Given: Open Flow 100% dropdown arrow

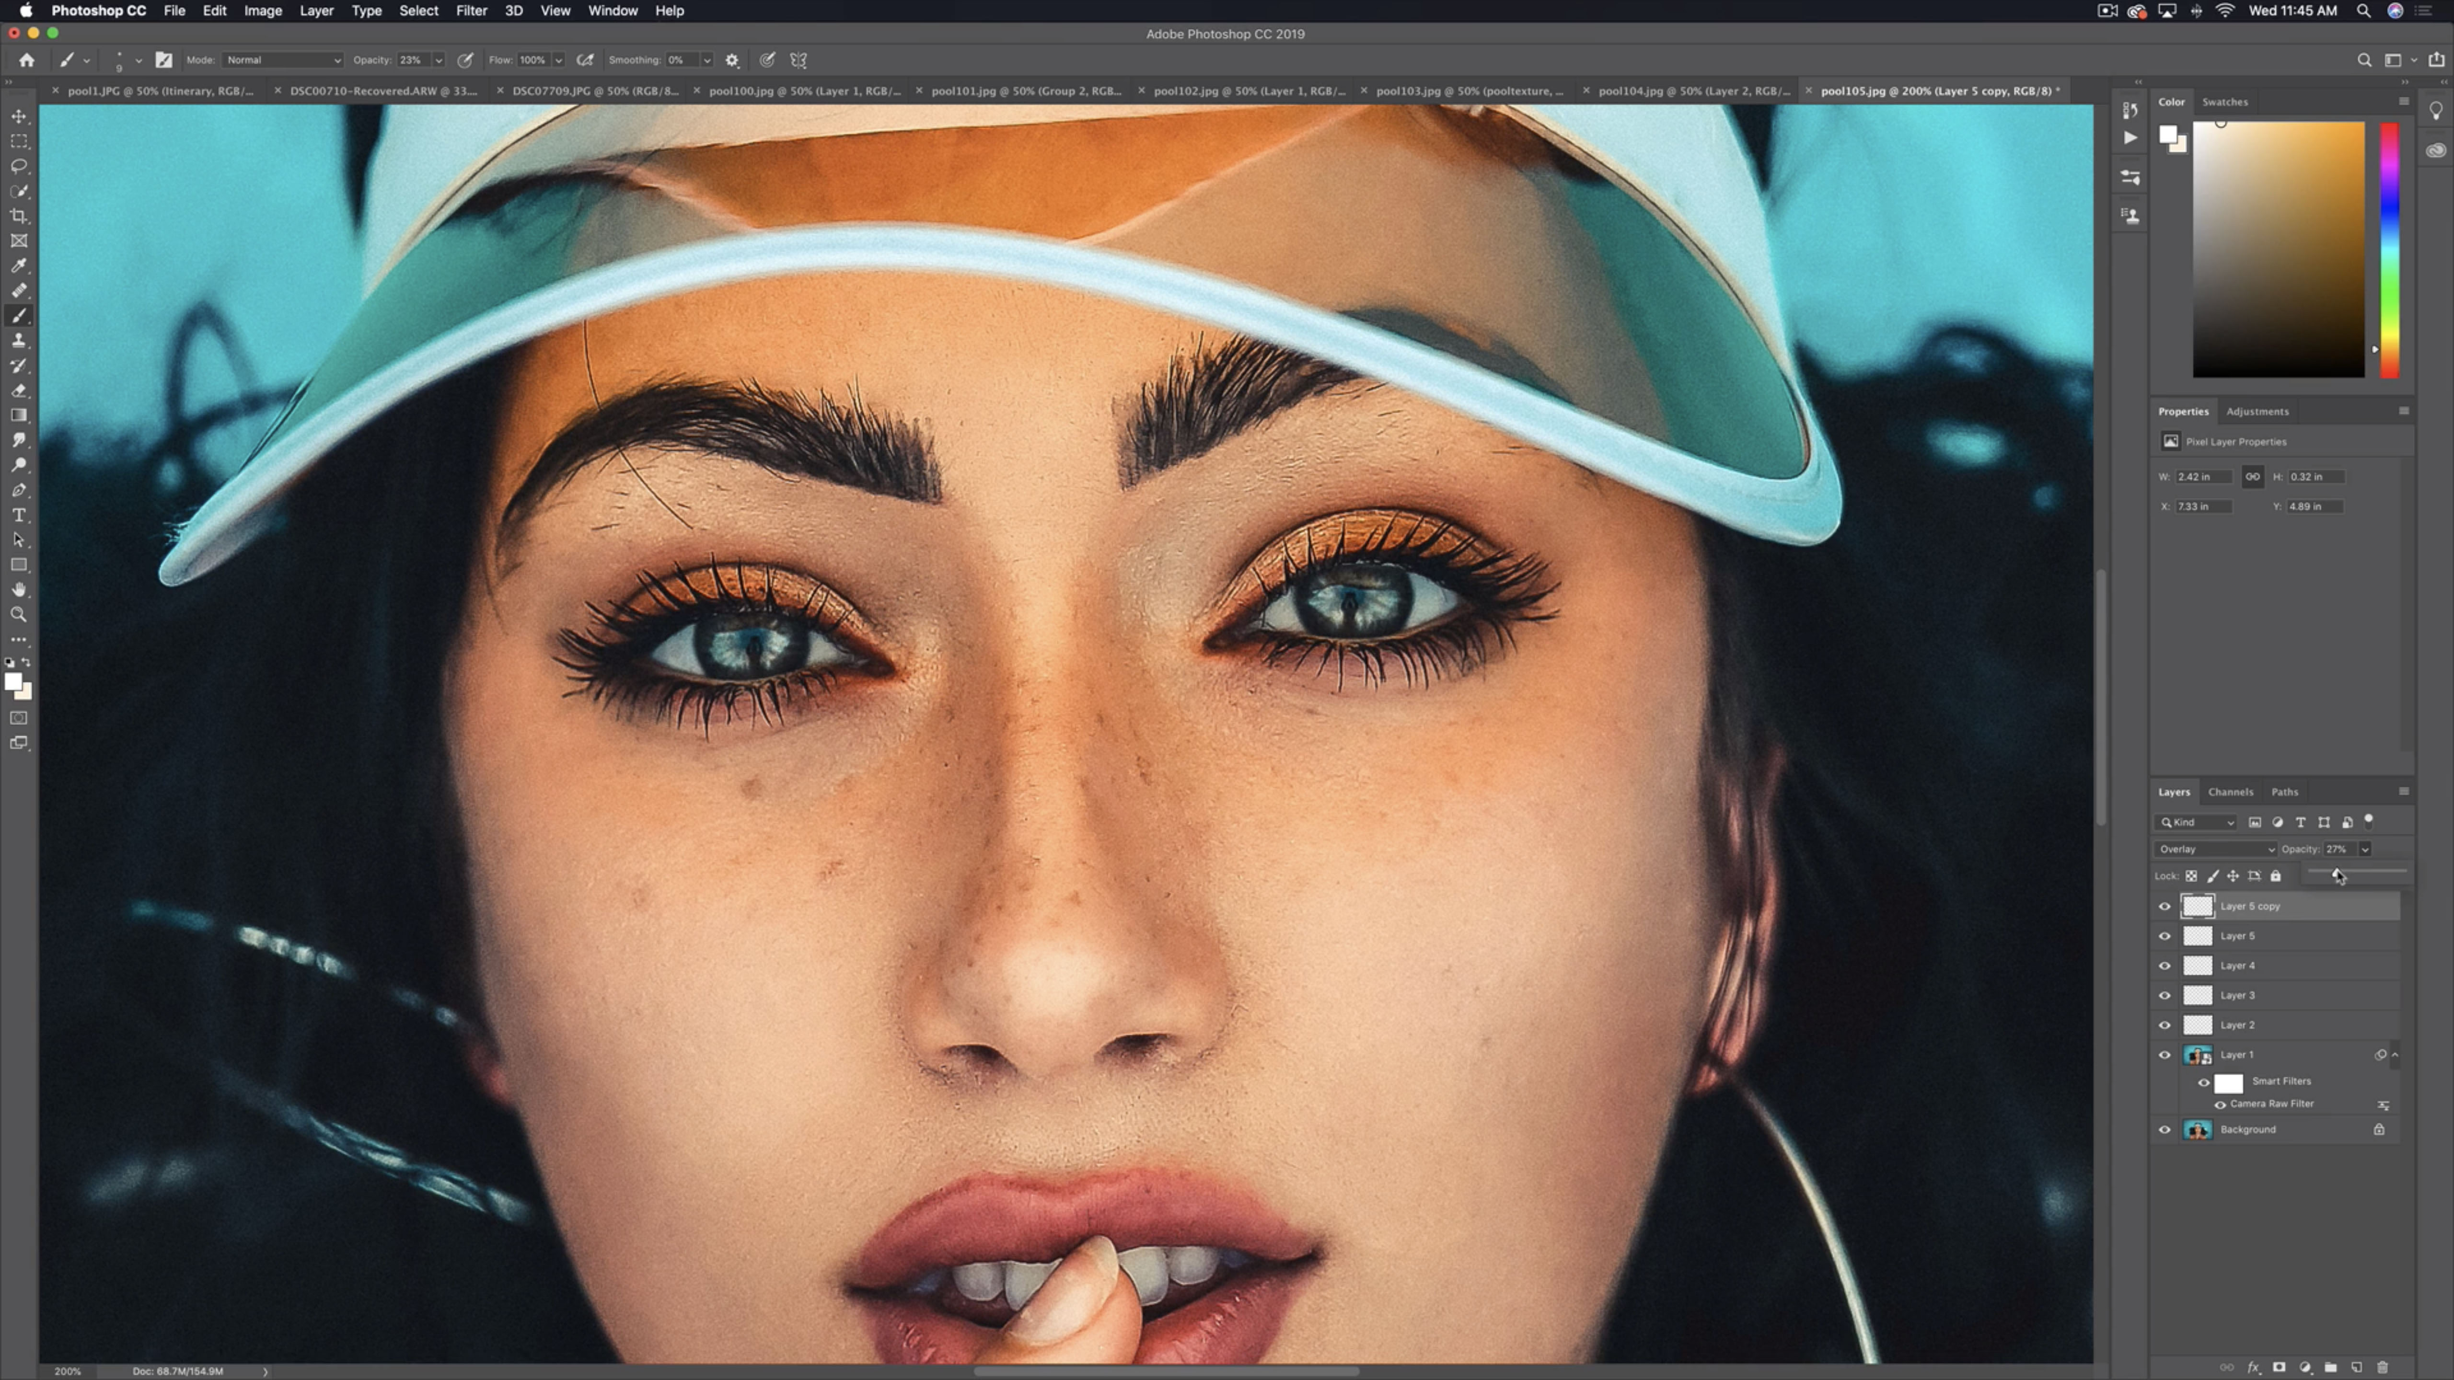Looking at the screenshot, I should pyautogui.click(x=558, y=60).
